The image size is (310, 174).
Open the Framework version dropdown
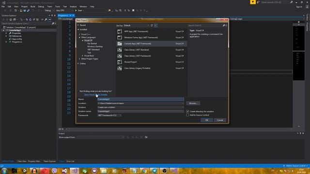(x=109, y=115)
